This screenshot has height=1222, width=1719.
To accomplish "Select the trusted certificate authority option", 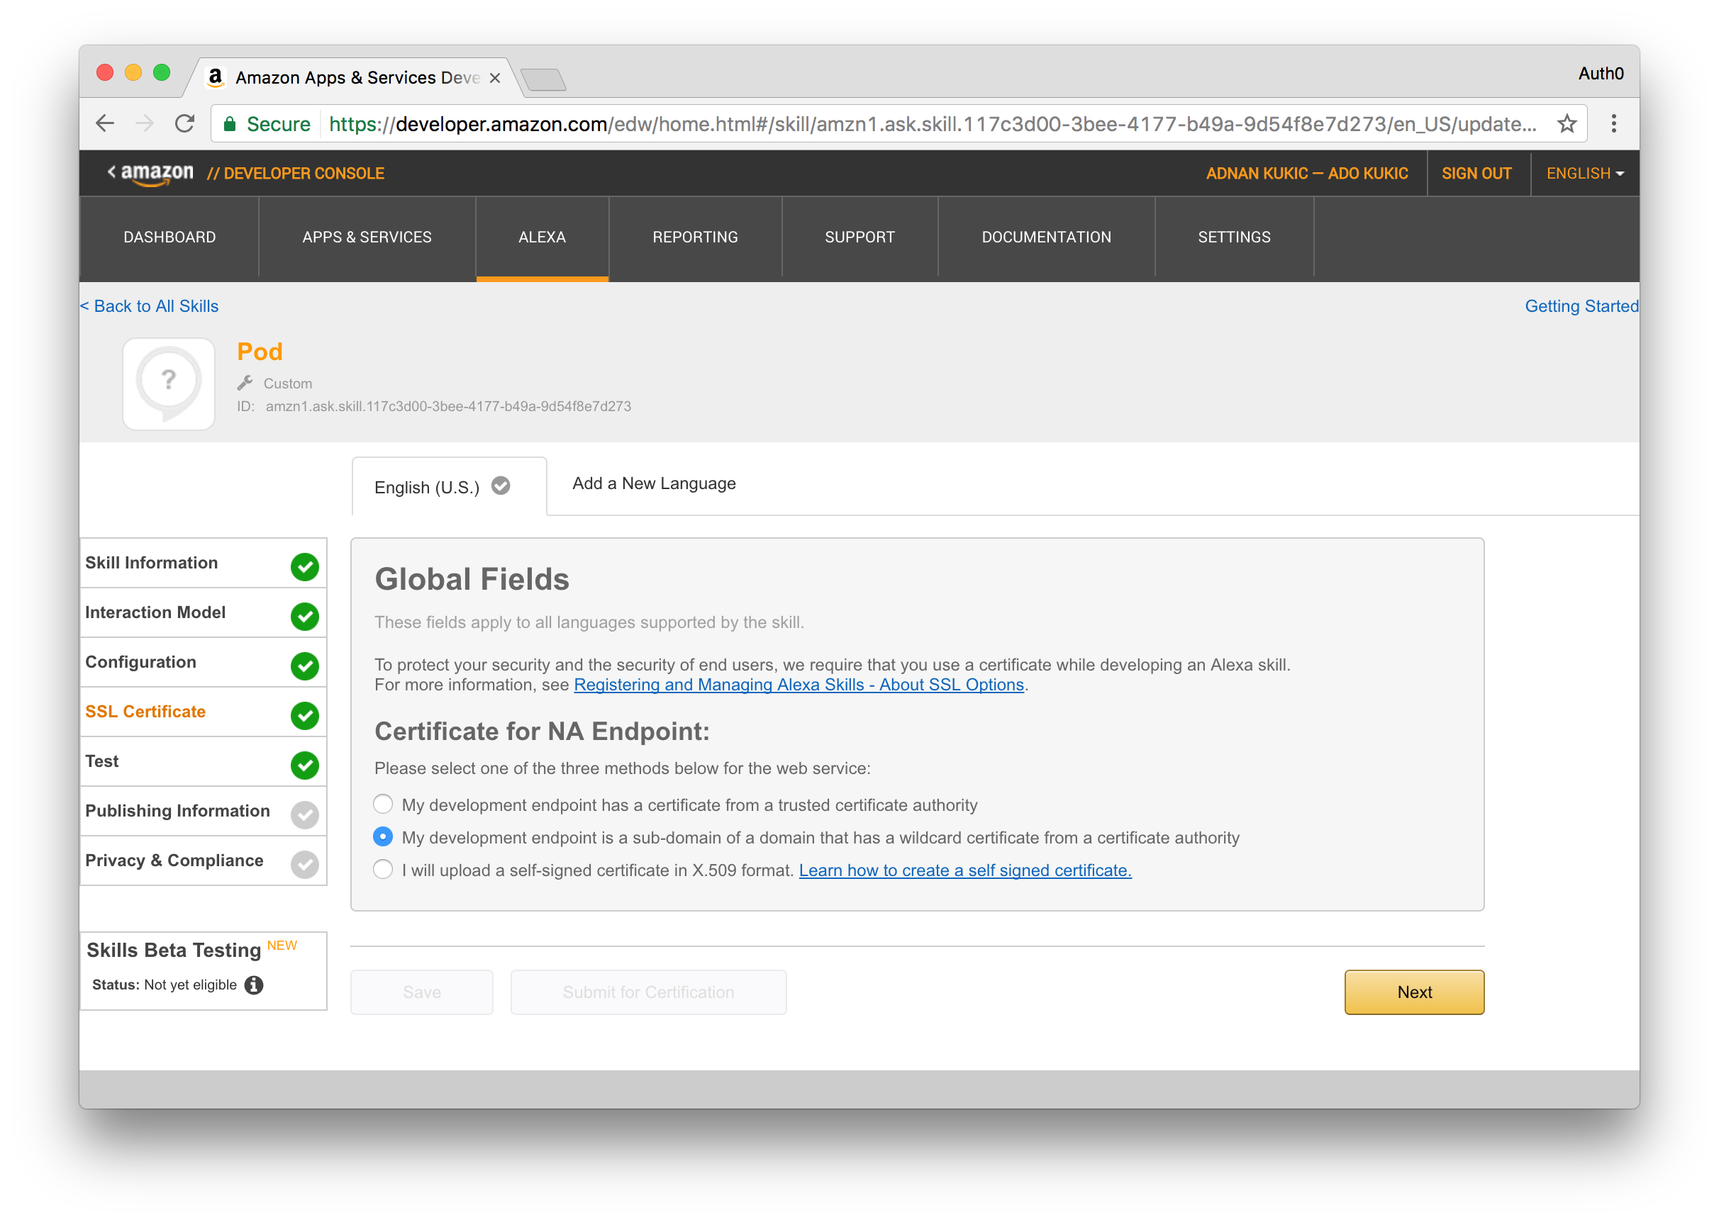I will click(383, 805).
